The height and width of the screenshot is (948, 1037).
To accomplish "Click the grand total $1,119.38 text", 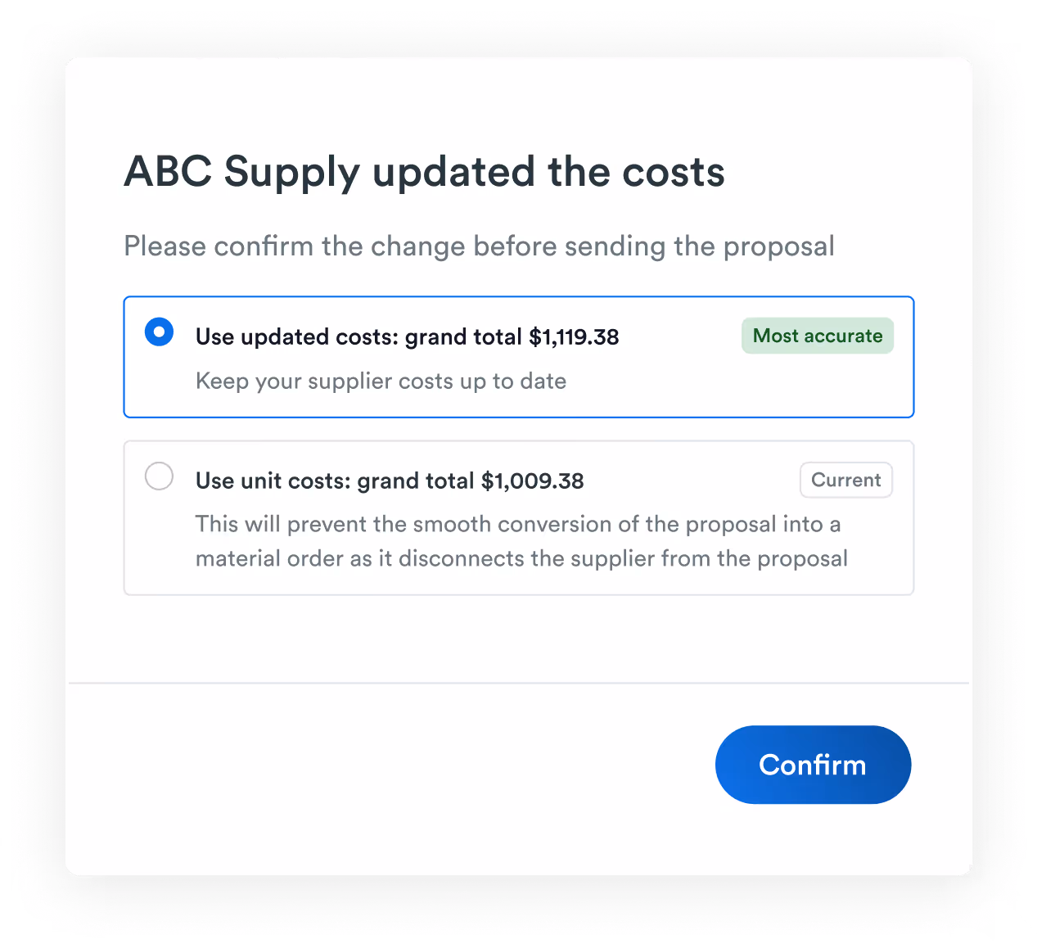I will tap(407, 336).
